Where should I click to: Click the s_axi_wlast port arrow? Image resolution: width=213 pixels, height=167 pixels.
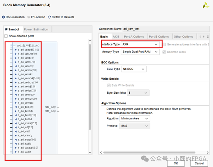pyautogui.click(x=15, y=152)
